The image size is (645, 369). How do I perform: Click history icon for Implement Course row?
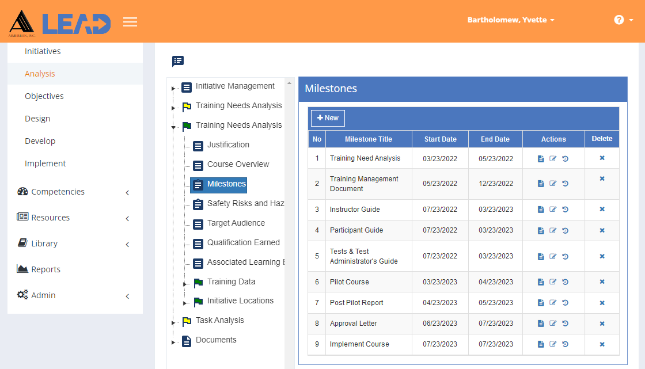pos(565,344)
